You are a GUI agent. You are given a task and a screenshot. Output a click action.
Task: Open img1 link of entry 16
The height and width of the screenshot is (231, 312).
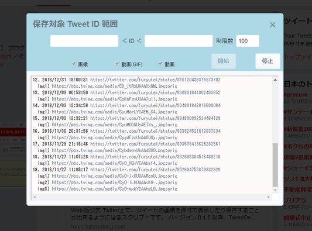[114, 137]
